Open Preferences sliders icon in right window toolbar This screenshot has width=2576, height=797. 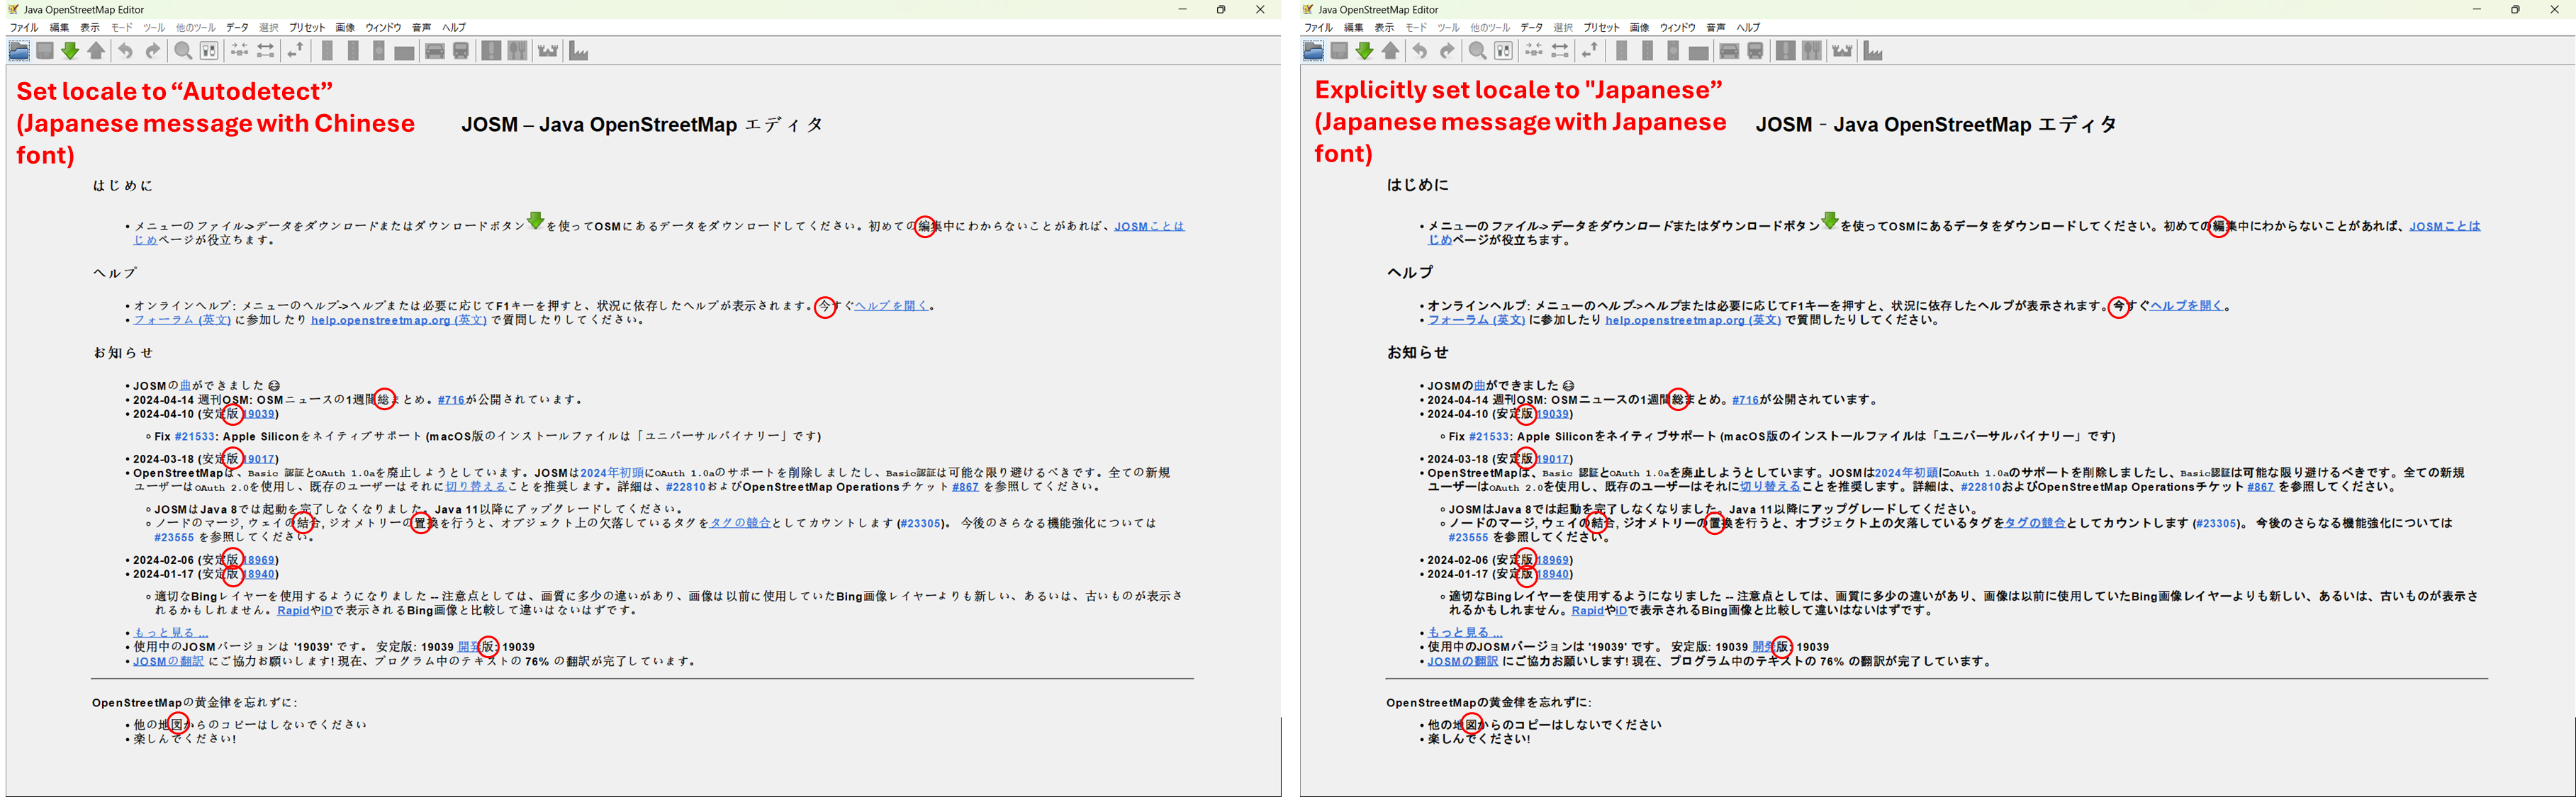(1503, 51)
